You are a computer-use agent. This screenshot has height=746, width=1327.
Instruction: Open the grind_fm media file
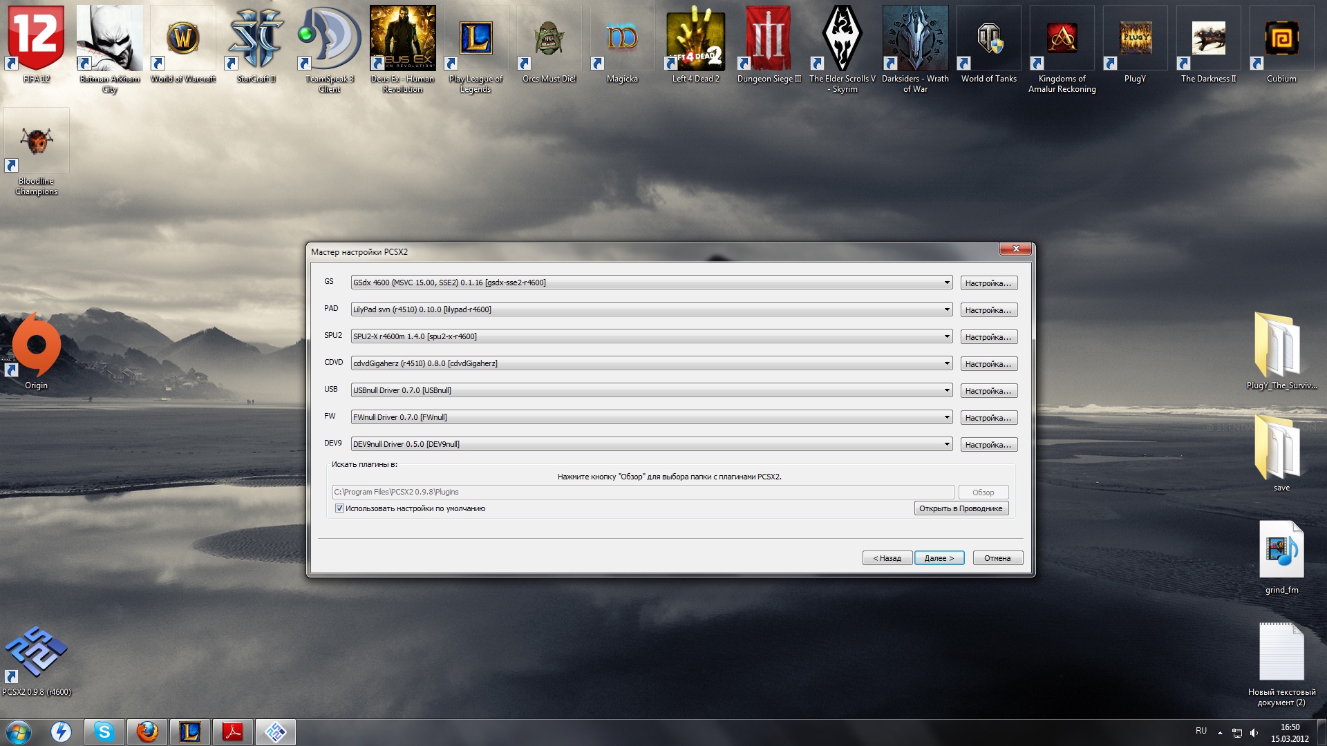(x=1281, y=550)
